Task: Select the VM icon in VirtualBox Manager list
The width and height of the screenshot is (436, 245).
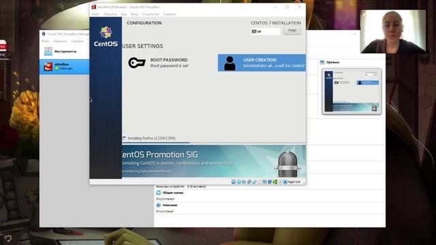Action: click(48, 67)
